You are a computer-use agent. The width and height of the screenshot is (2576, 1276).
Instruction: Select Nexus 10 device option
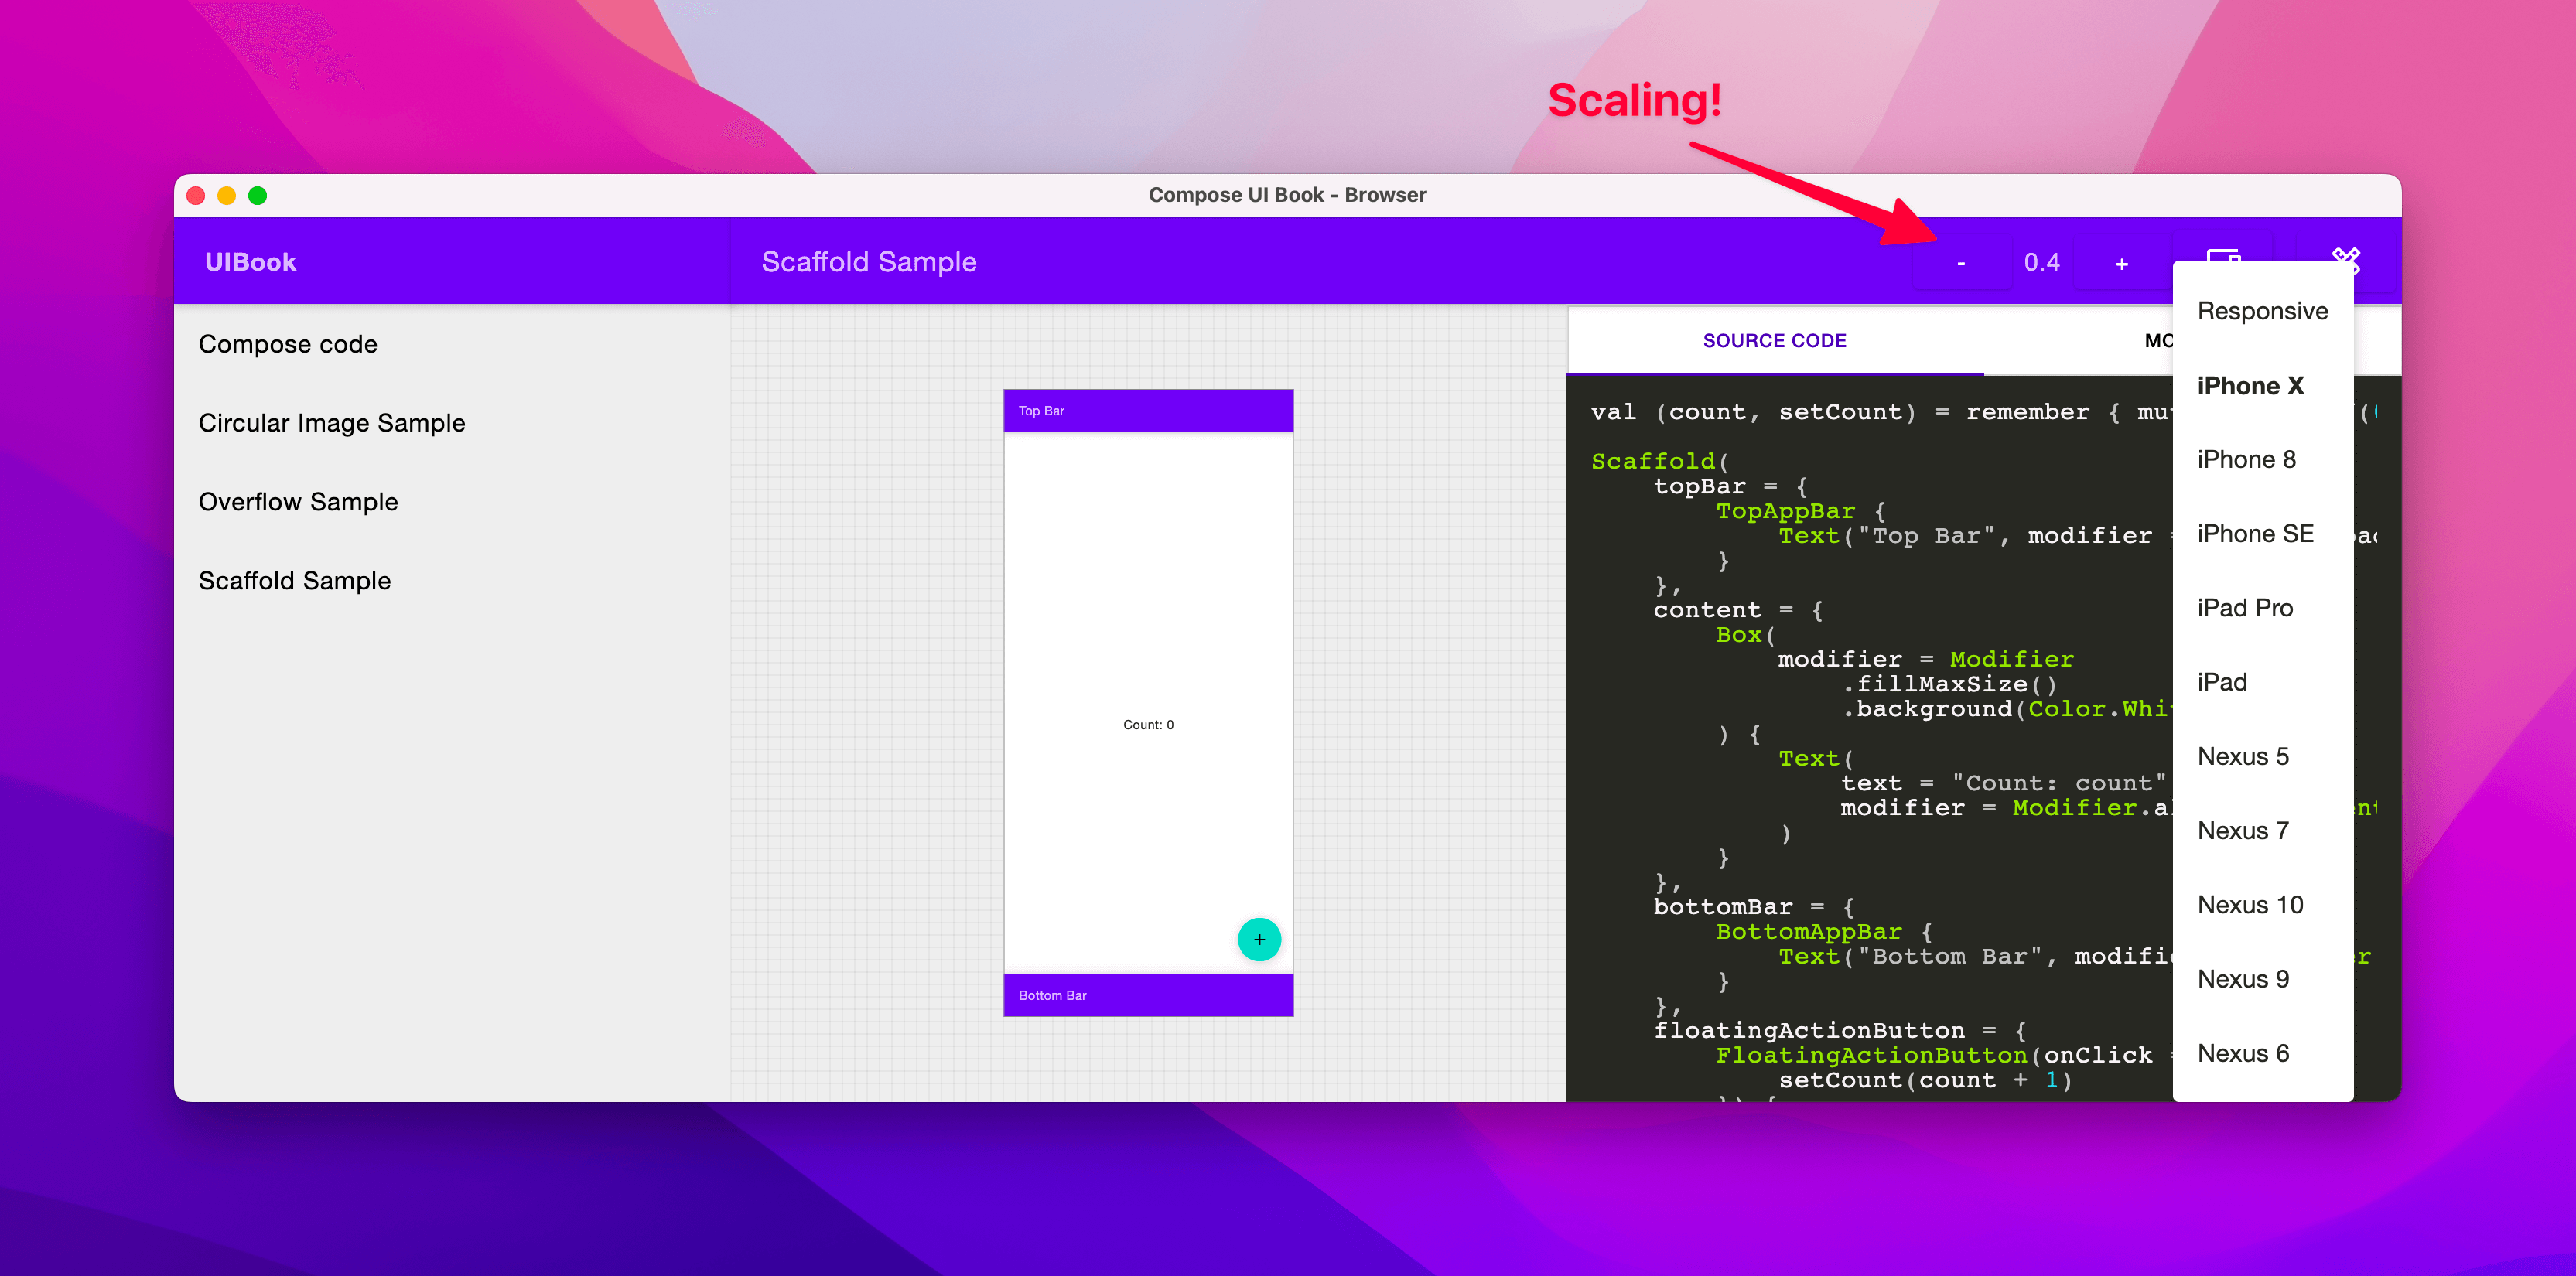(2263, 905)
